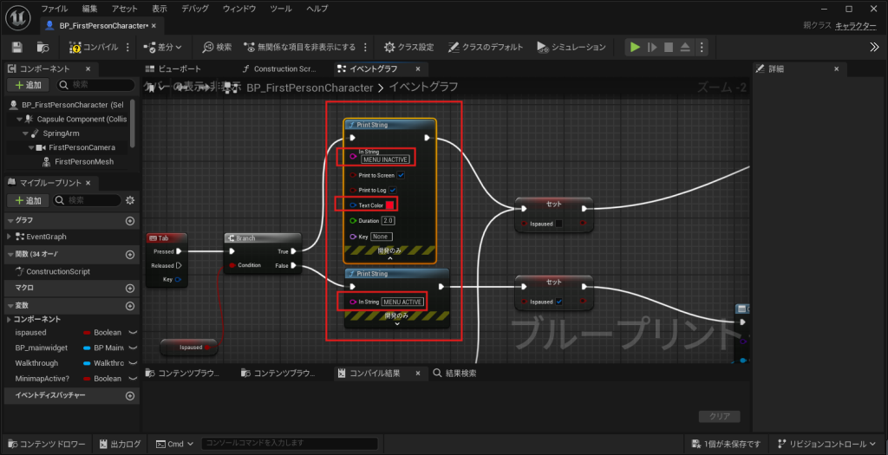Collapse the upper Print String node arrow
Image resolution: width=888 pixels, height=455 pixels.
(390, 258)
